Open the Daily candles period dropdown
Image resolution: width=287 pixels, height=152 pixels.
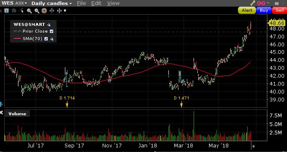52,3
